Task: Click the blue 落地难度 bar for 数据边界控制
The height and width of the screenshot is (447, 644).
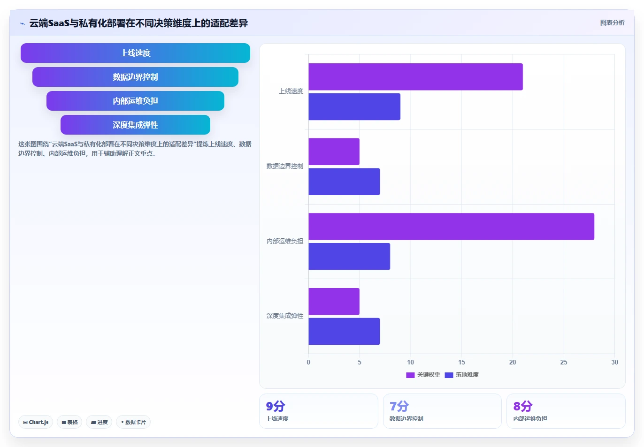Action: (x=344, y=182)
